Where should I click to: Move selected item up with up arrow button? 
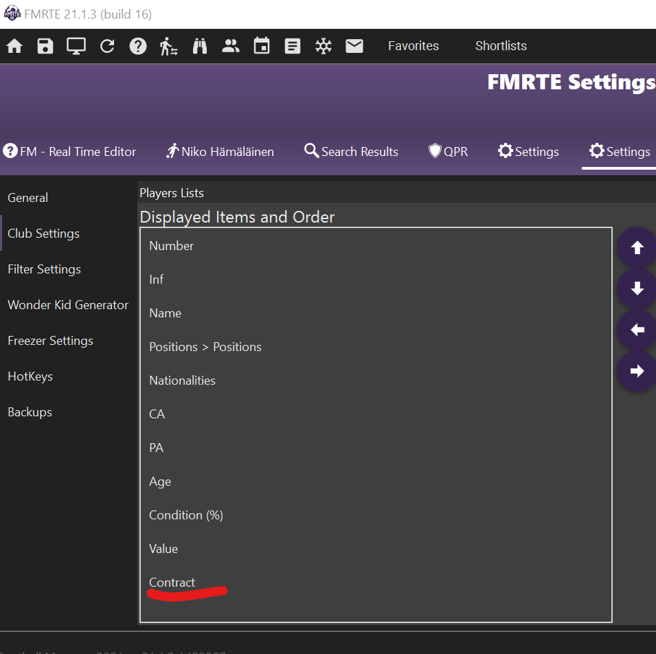pos(637,248)
